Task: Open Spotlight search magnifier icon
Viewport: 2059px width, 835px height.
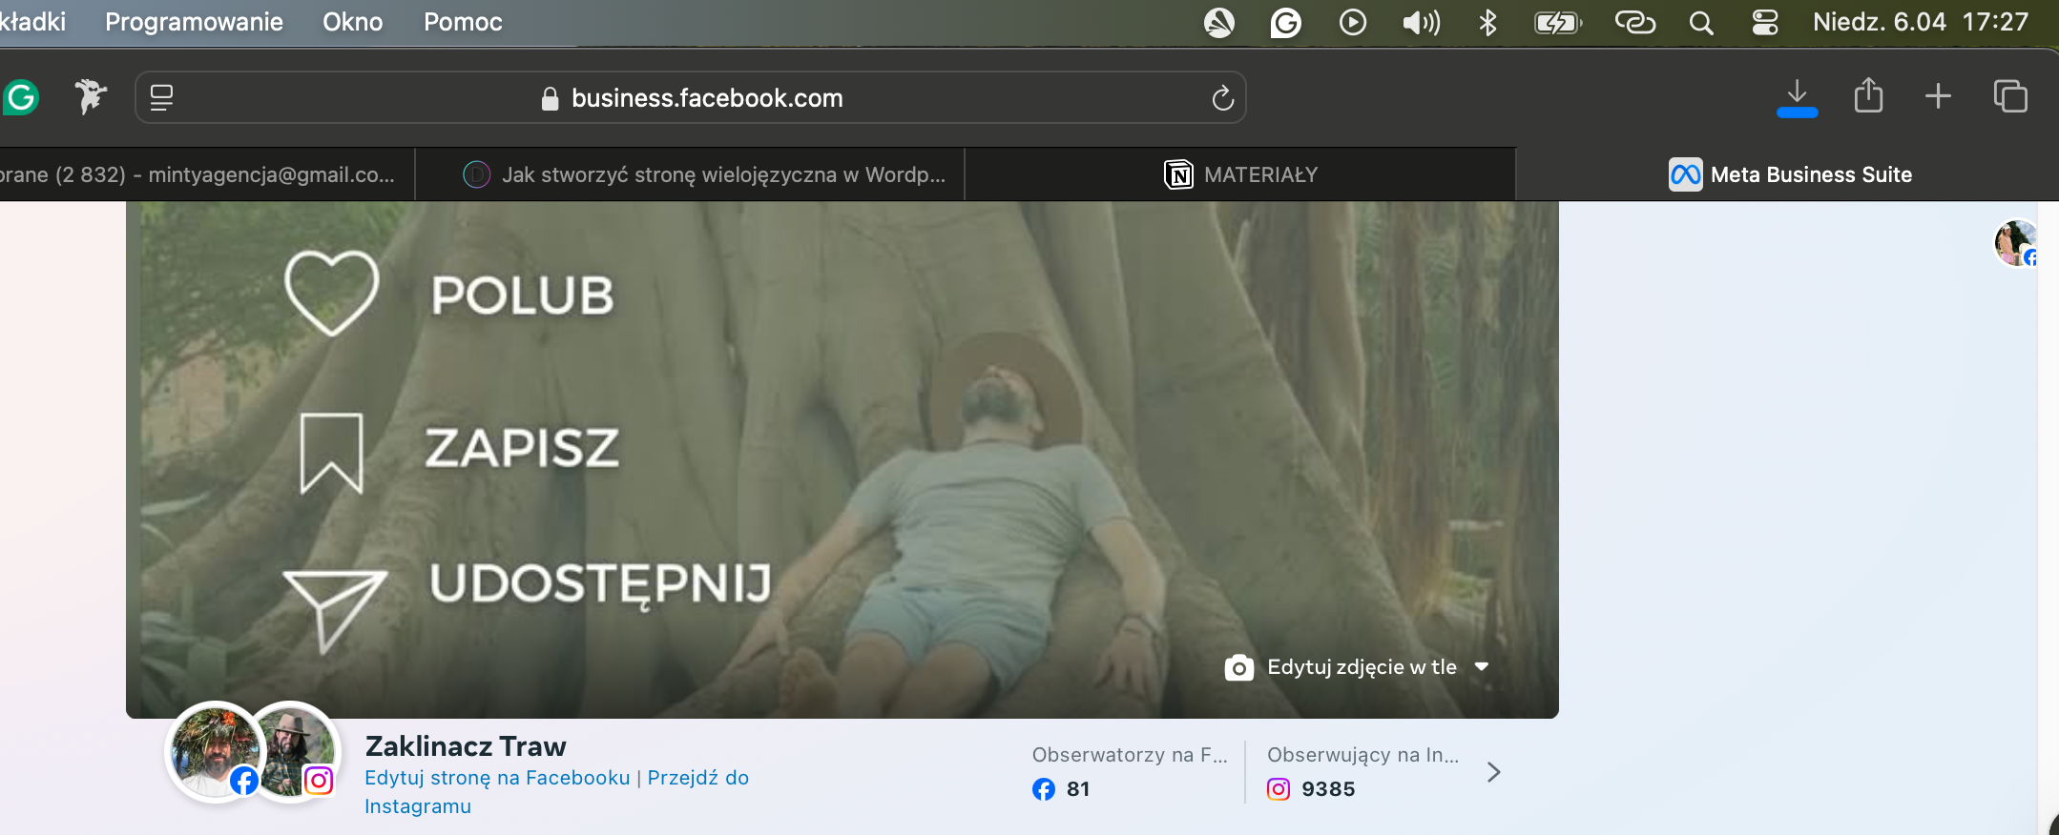Action: coord(1701,22)
